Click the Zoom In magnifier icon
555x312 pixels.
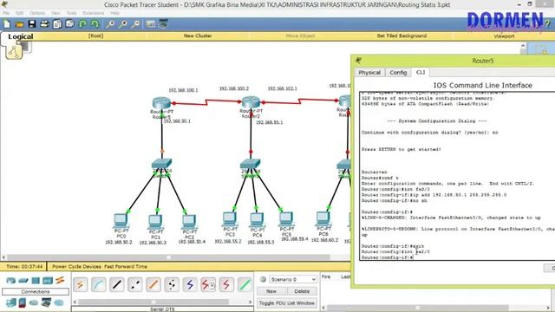110,24
